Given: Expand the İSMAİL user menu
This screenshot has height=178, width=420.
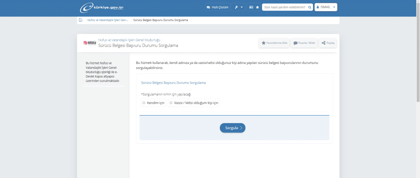Looking at the screenshot, I should click(x=326, y=7).
